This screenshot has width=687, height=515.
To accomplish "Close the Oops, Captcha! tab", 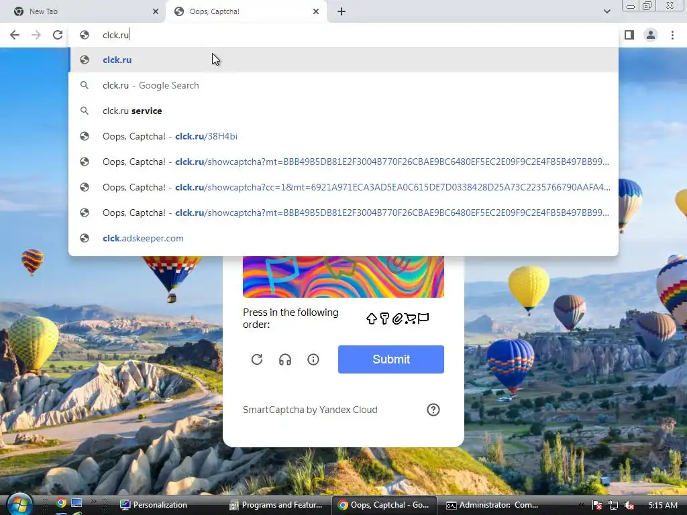I will 316,11.
